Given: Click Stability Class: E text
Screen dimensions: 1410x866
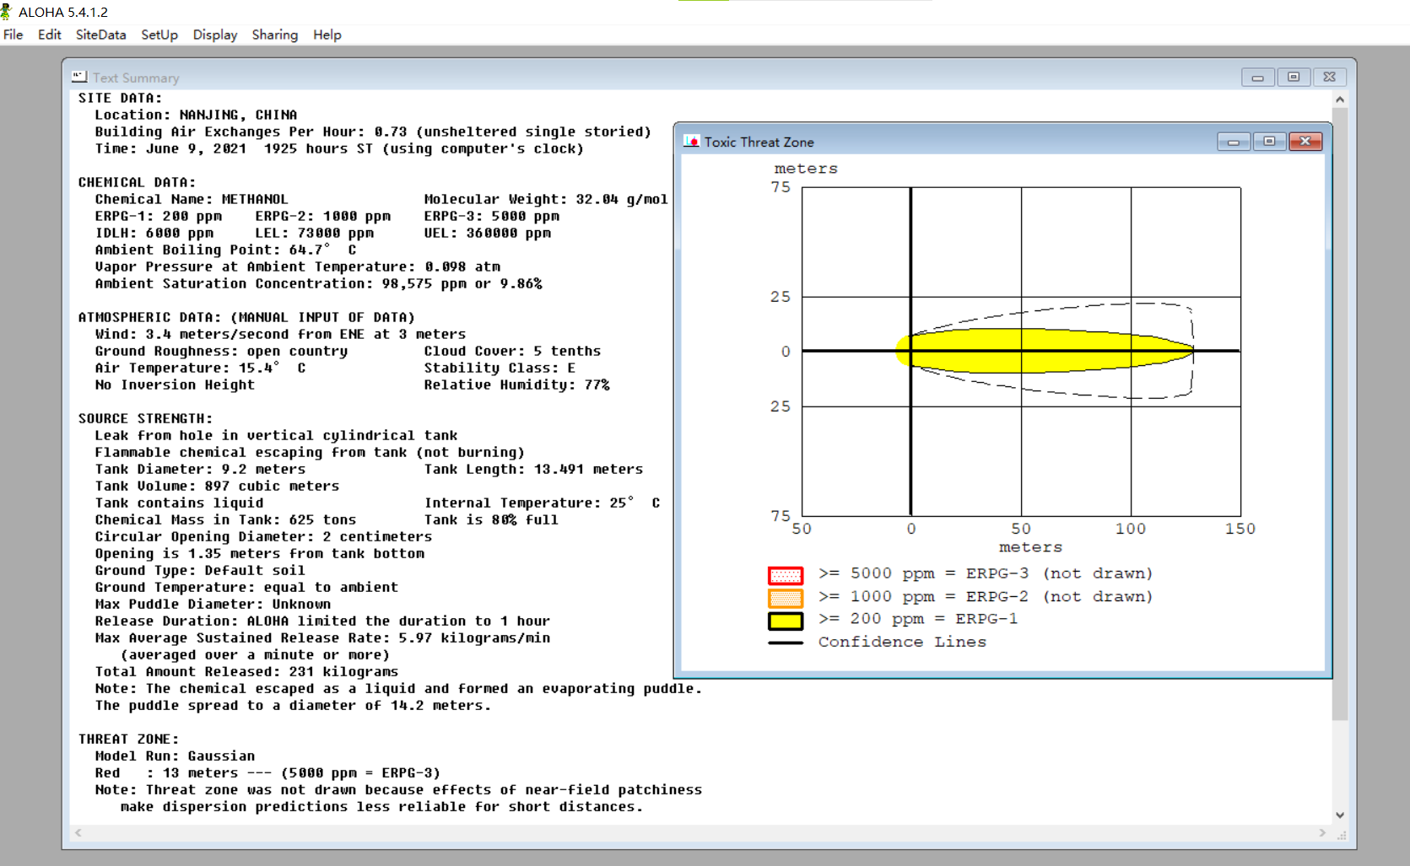Looking at the screenshot, I should point(500,368).
